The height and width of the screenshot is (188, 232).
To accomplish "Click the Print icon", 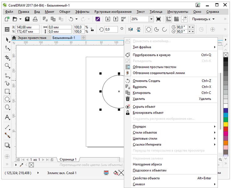I will (35, 19).
